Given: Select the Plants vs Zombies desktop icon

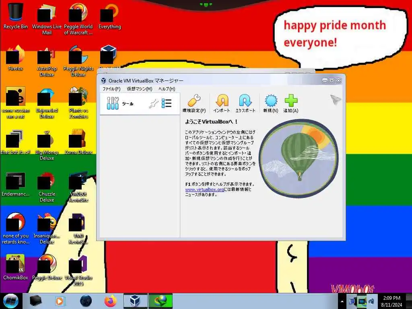Looking at the screenshot, I should tap(78, 103).
